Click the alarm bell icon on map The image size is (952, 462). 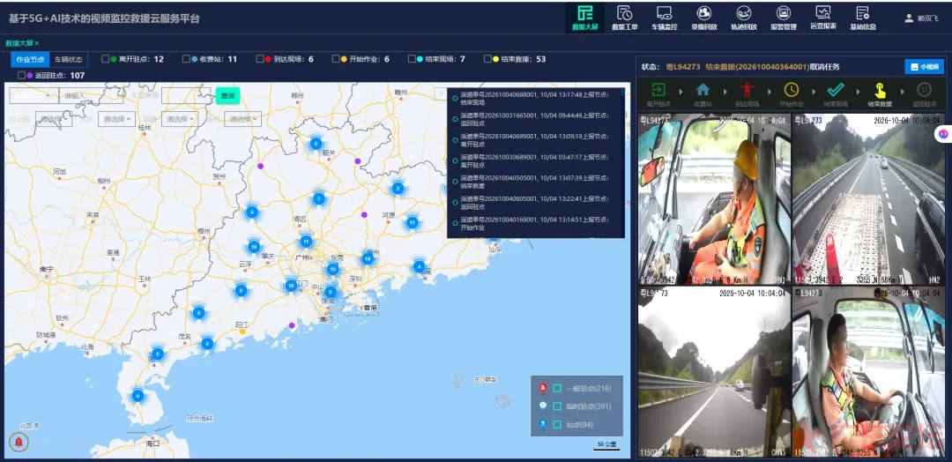19,442
